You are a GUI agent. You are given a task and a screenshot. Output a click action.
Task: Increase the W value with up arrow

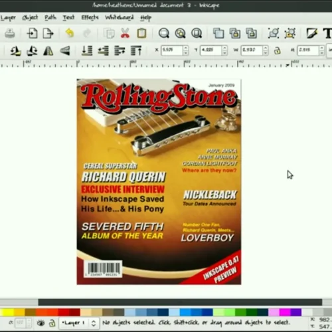pyautogui.click(x=266, y=48)
